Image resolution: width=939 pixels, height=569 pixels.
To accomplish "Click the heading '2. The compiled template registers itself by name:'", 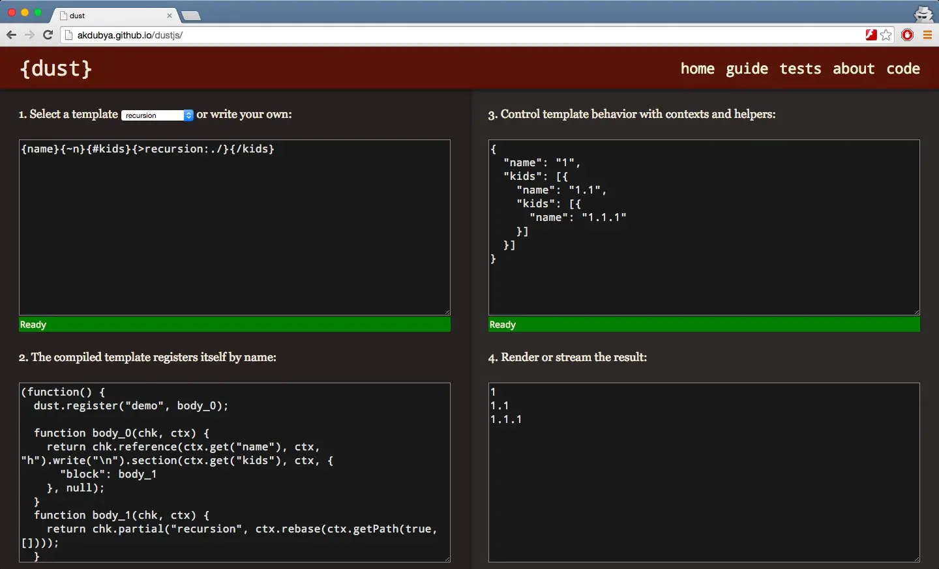I will click(x=148, y=357).
